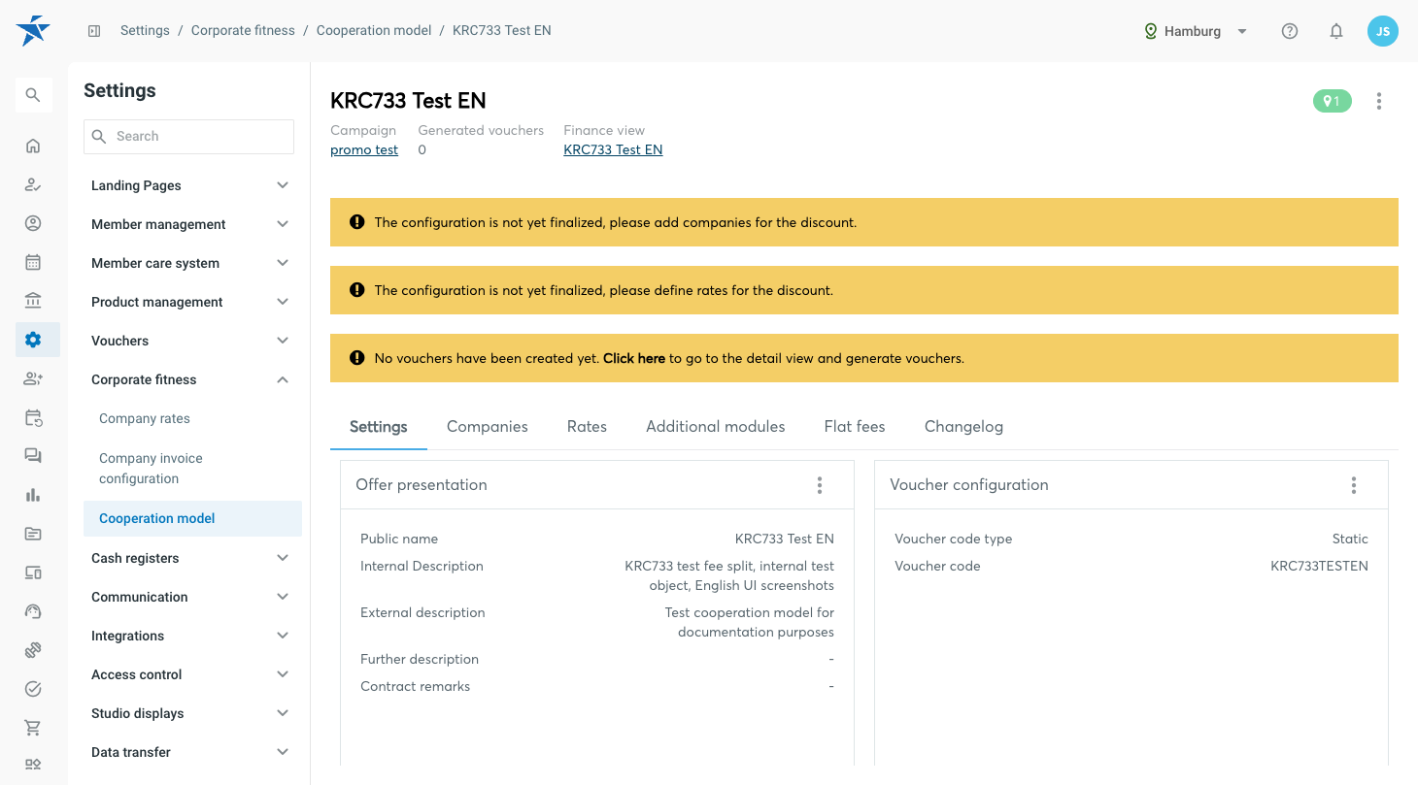Open Offer presentation three-dot menu

pyautogui.click(x=820, y=485)
